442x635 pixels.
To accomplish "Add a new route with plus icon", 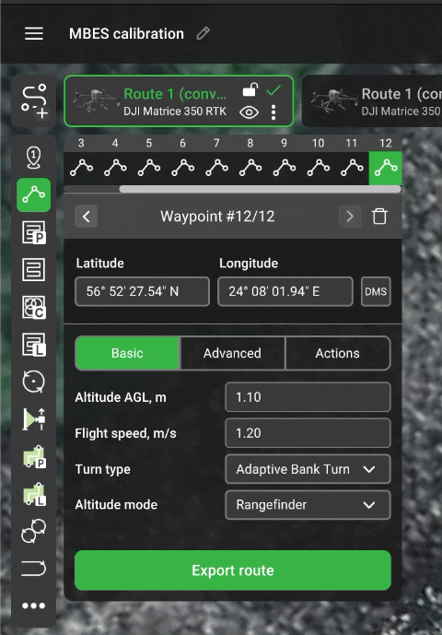I will [x=33, y=101].
